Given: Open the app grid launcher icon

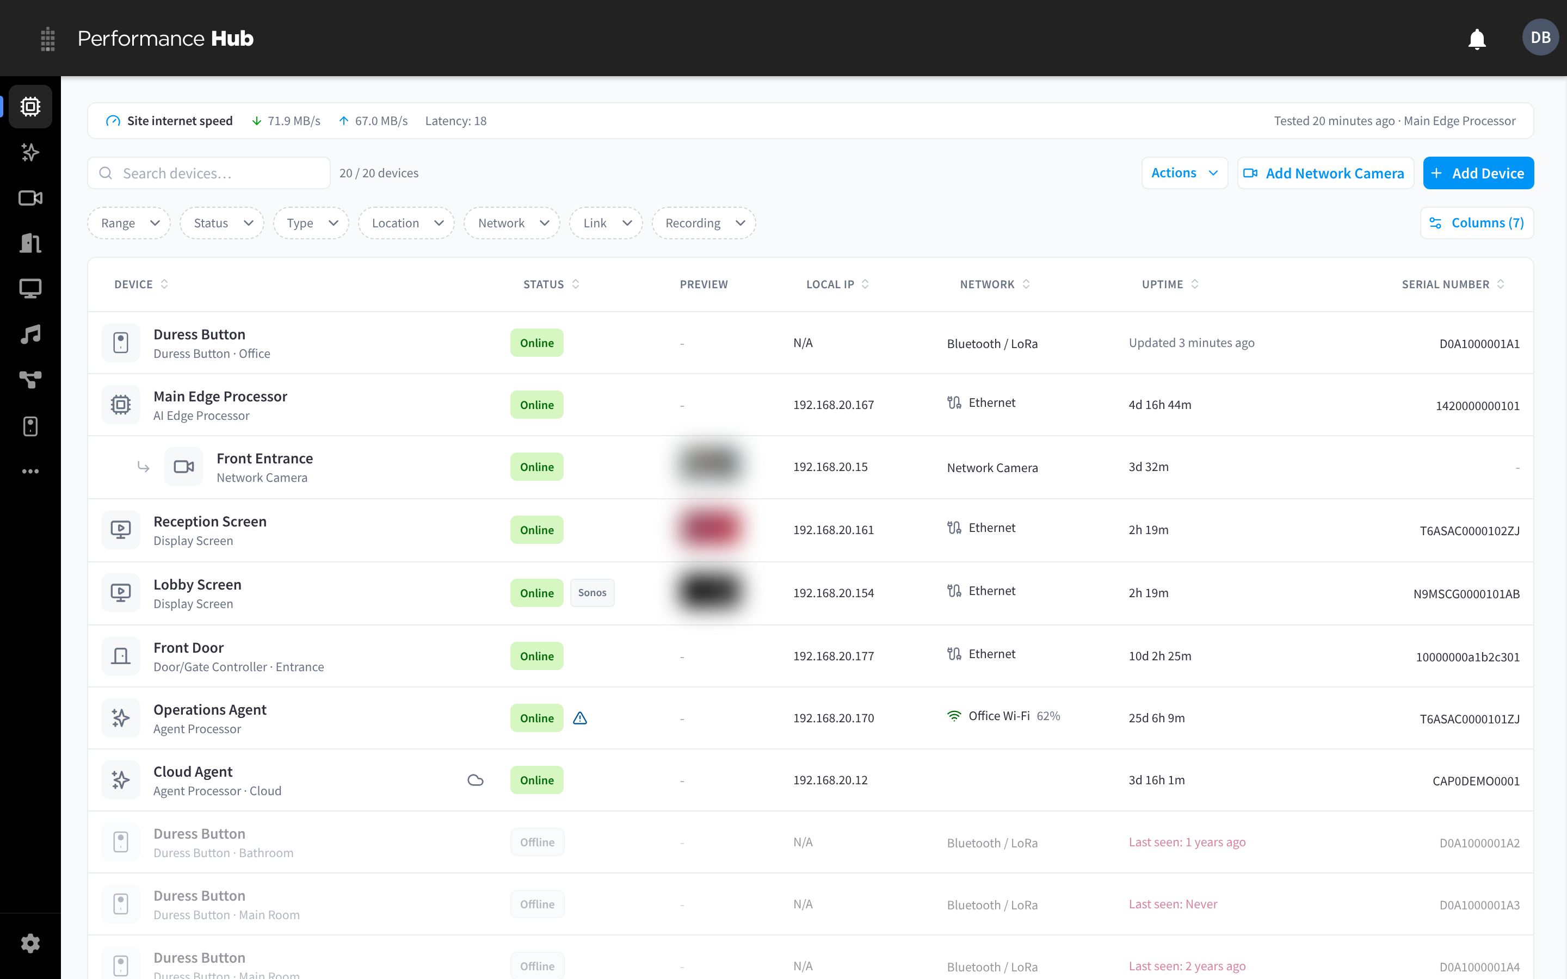Looking at the screenshot, I should [47, 39].
